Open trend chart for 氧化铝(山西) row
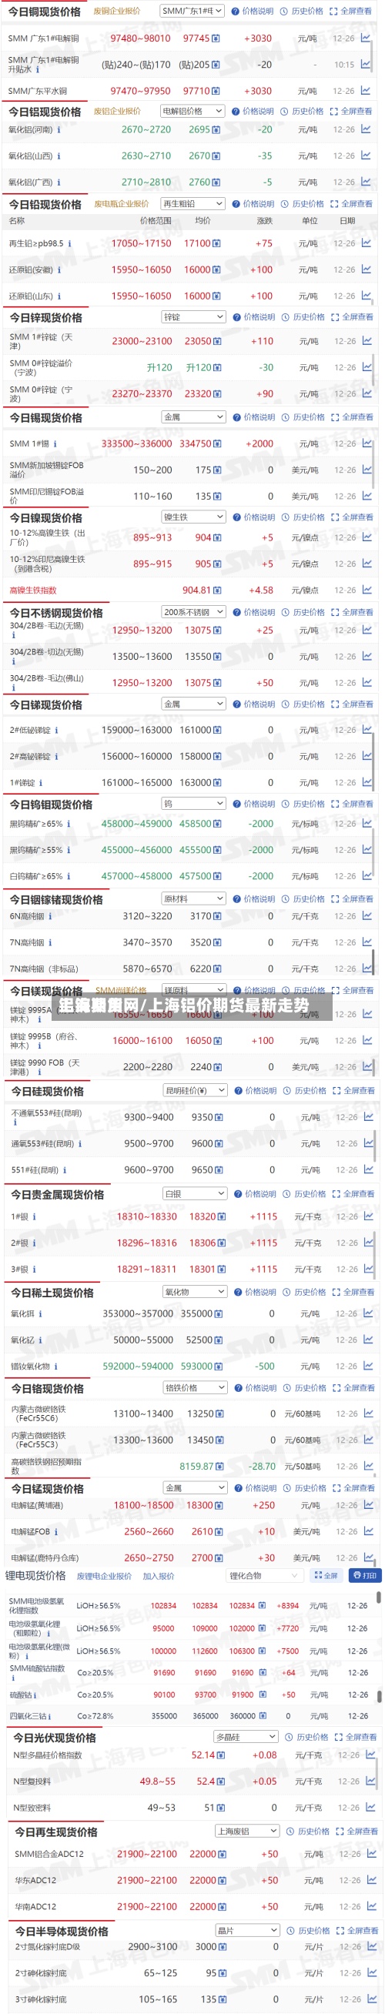This screenshot has height=2014, width=385. tap(367, 156)
